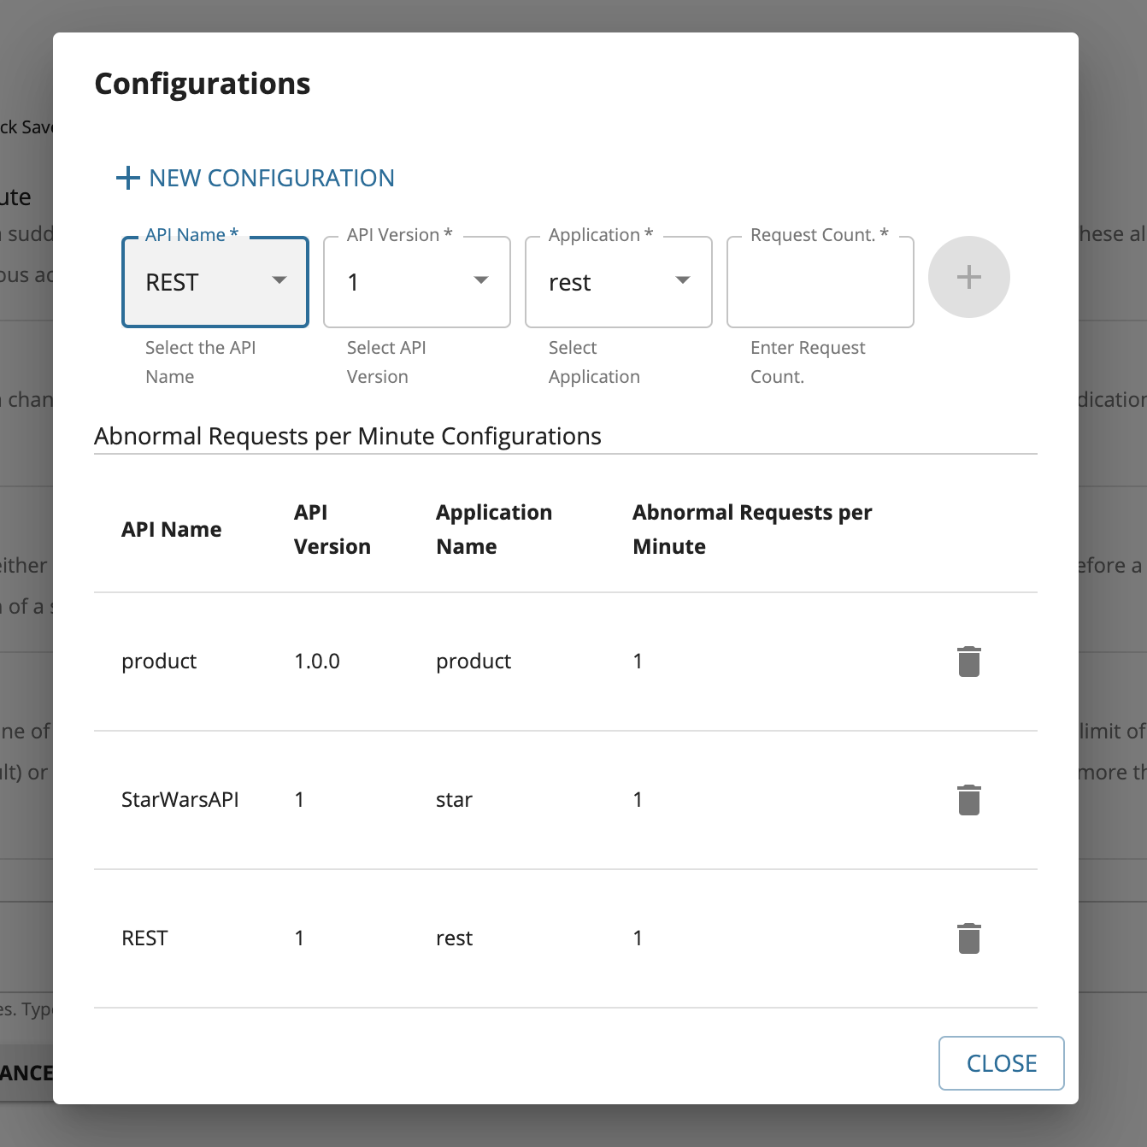Click the API Name column header

tap(172, 528)
